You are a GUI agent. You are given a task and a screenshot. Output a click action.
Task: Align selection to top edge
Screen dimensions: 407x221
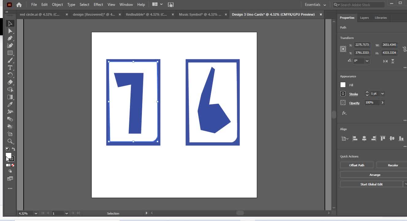382,138
